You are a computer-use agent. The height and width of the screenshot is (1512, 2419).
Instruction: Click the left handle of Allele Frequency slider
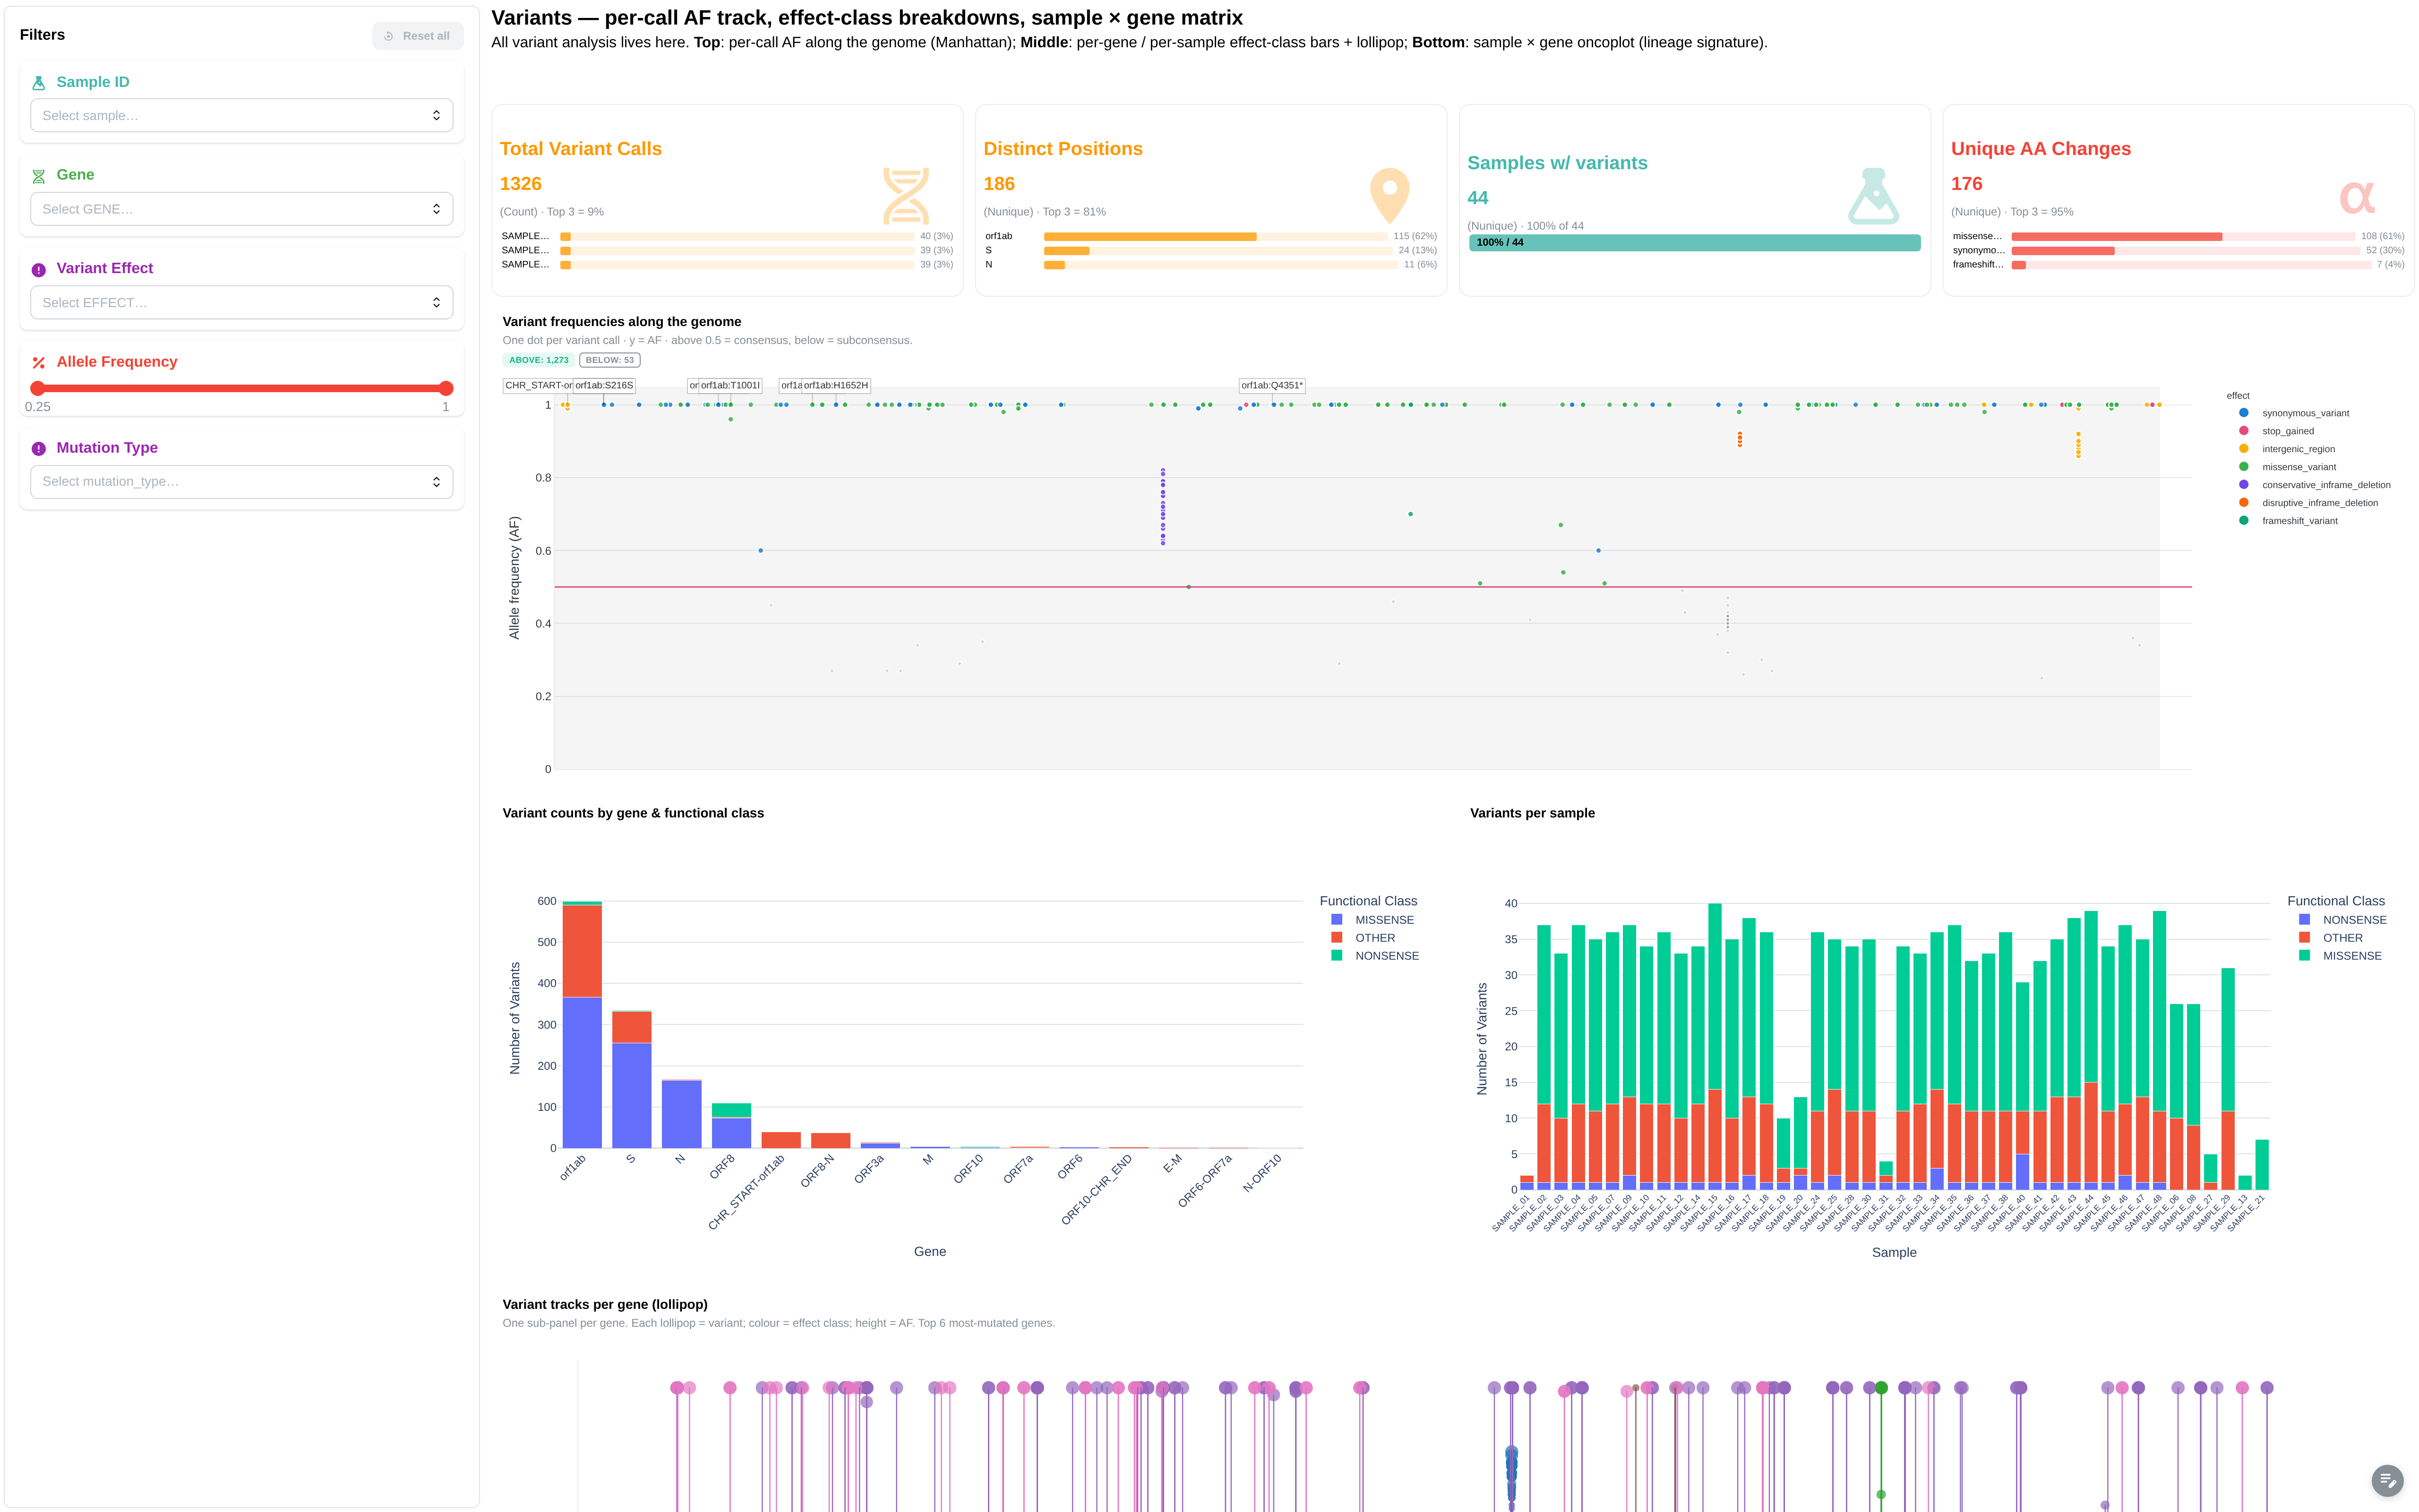pos(38,388)
